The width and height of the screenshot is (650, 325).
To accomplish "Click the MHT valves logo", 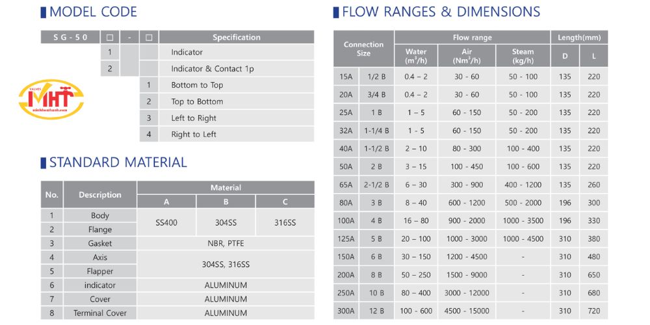I will 51,99.
